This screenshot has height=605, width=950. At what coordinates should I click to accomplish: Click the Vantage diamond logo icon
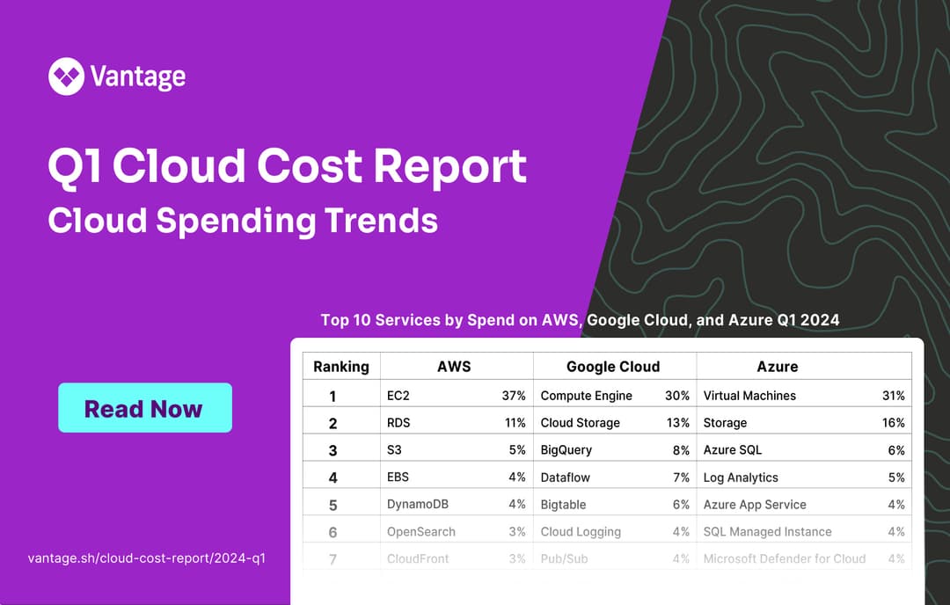coord(66,76)
